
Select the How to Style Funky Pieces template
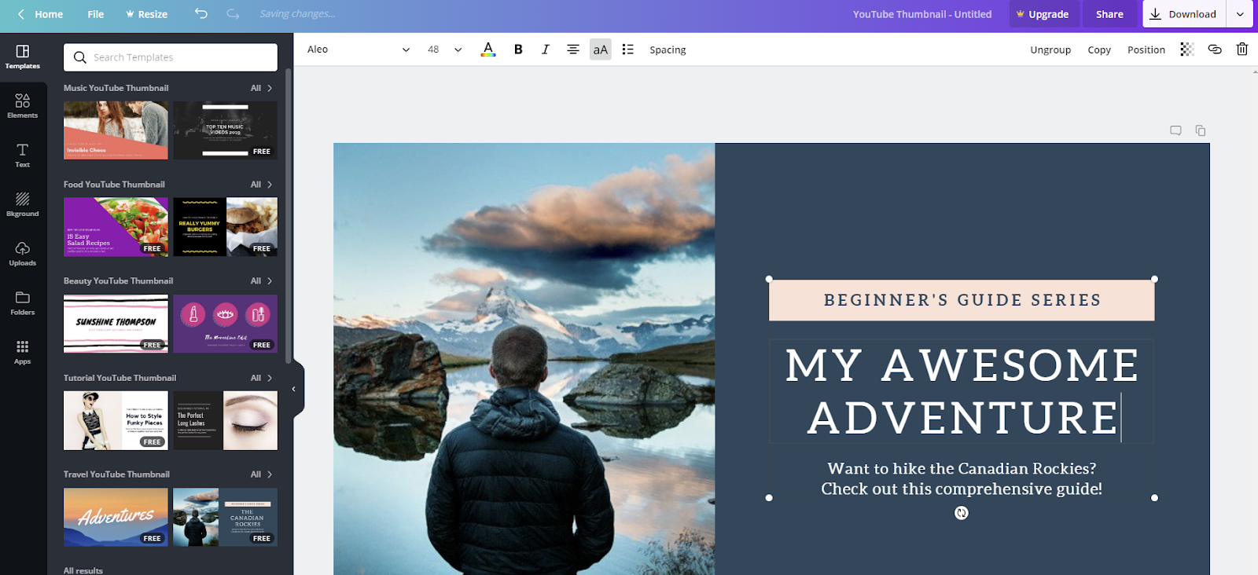click(x=116, y=420)
